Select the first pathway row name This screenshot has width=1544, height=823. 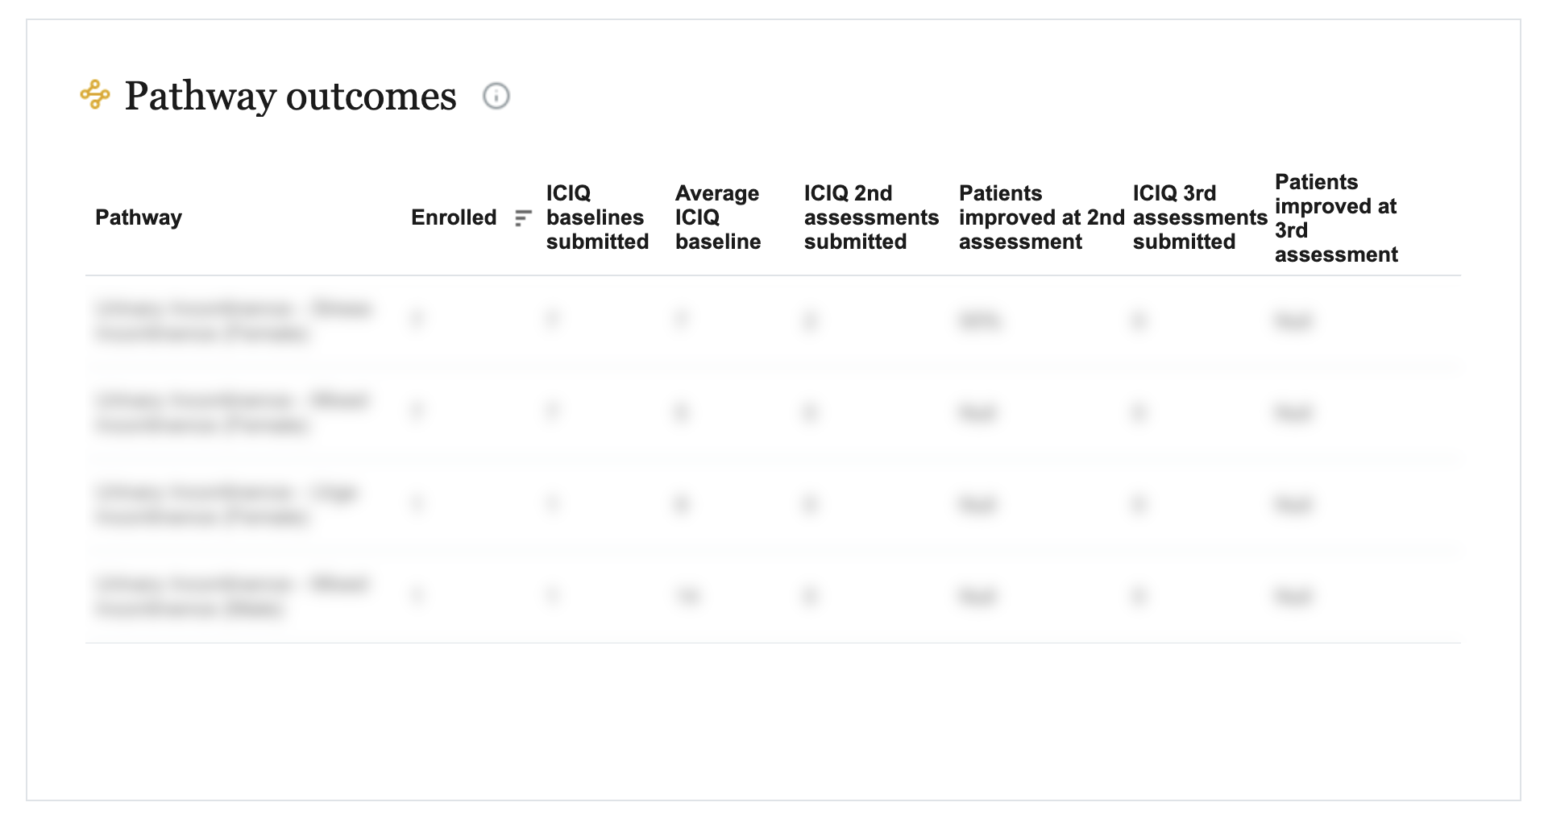pos(234,321)
